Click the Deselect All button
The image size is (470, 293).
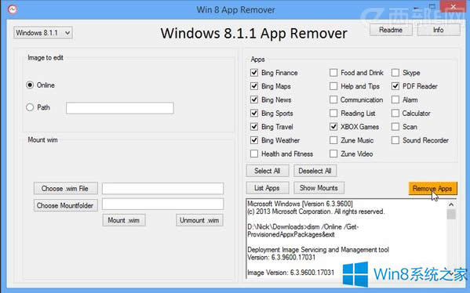[x=315, y=171]
